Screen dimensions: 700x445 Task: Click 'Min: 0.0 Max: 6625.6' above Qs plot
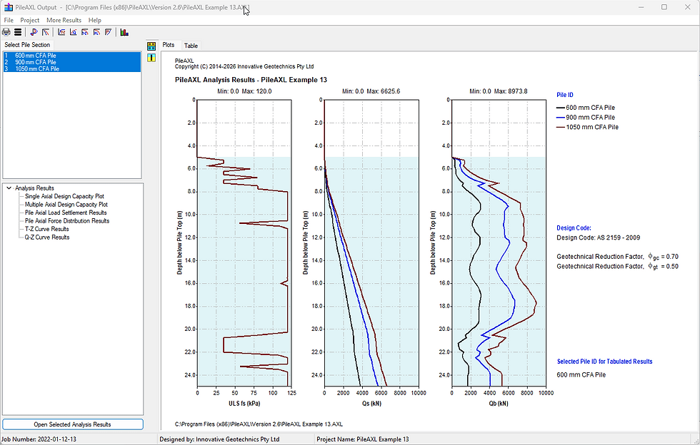click(x=371, y=91)
